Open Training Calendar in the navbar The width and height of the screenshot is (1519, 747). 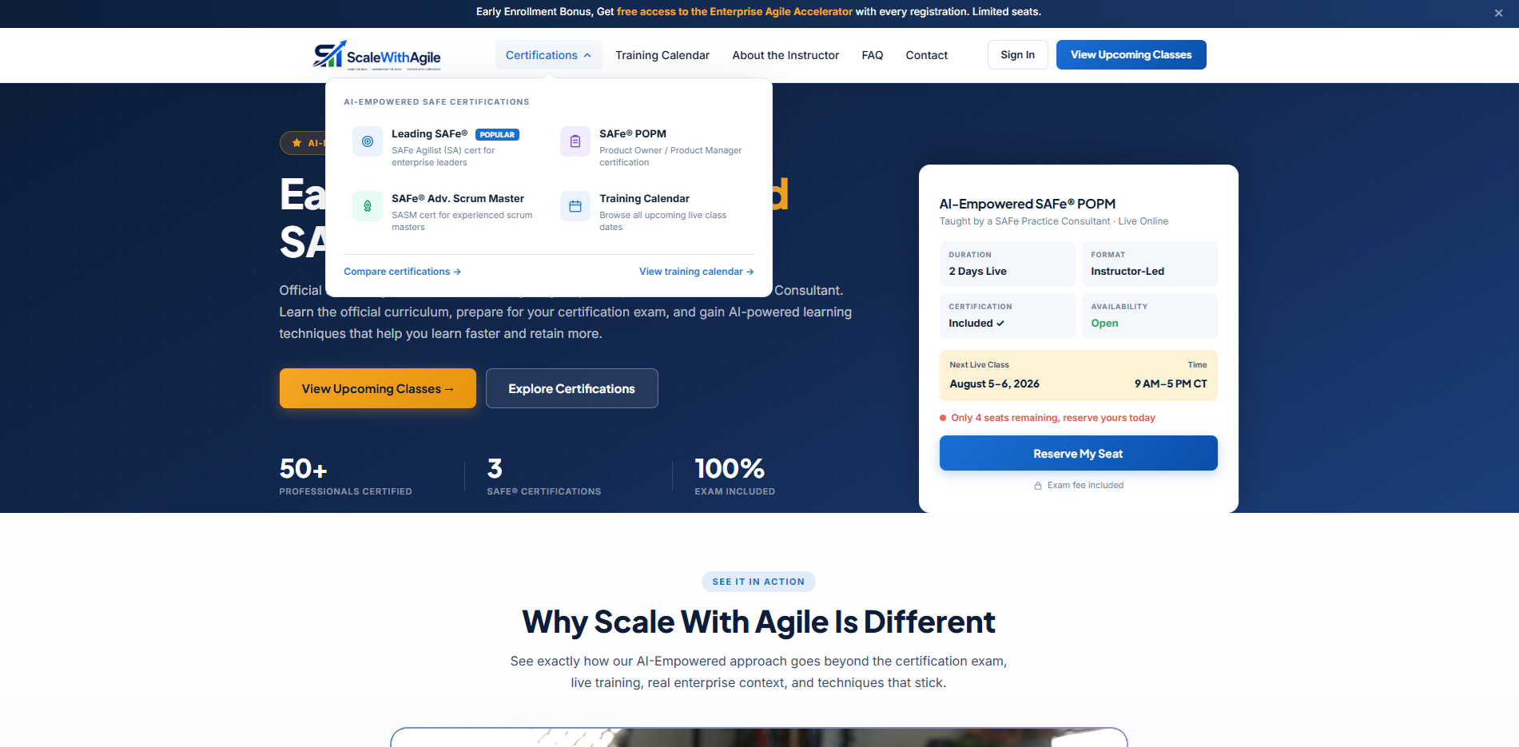coord(662,55)
